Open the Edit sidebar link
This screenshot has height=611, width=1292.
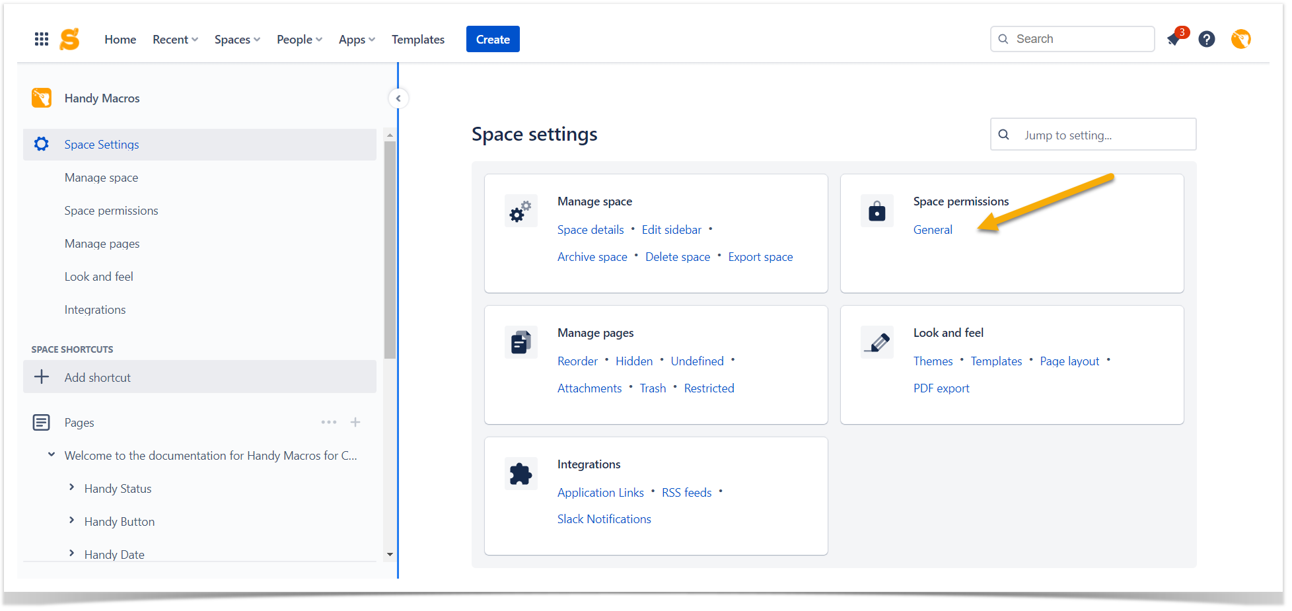[x=672, y=230]
